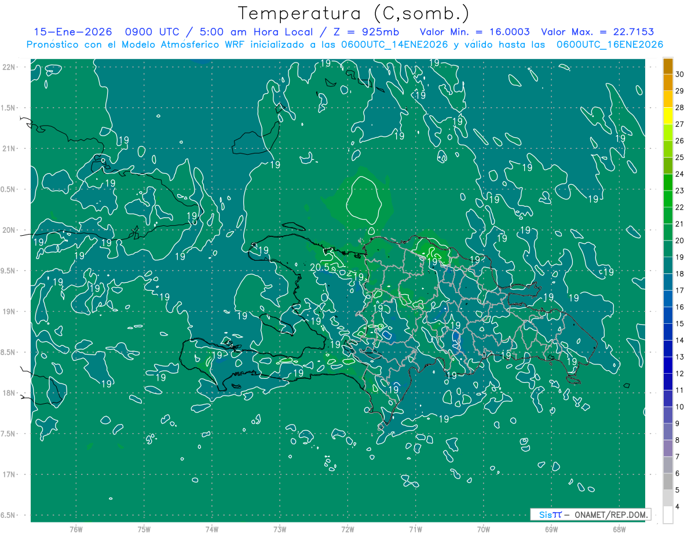
Task: Click the blue colorbar swatch between 15 and 16
Action: 668,315
